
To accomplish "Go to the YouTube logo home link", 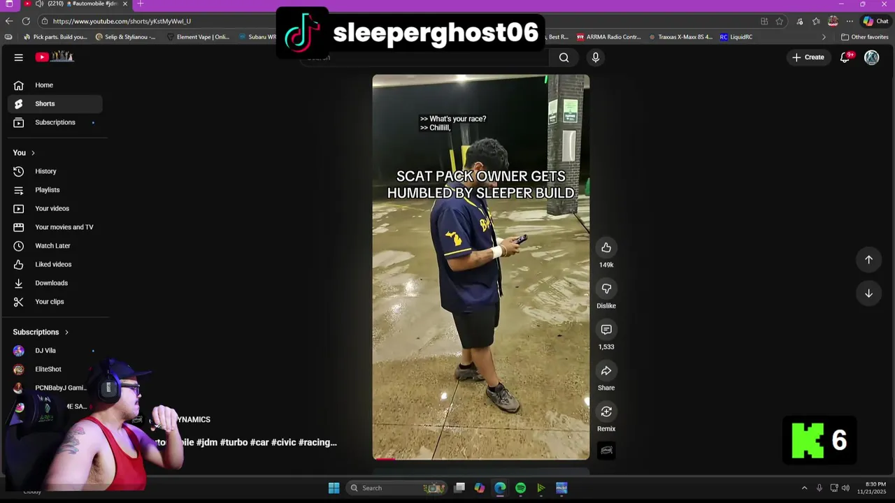I will (55, 57).
